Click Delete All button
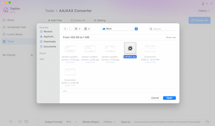 (x=78, y=20)
